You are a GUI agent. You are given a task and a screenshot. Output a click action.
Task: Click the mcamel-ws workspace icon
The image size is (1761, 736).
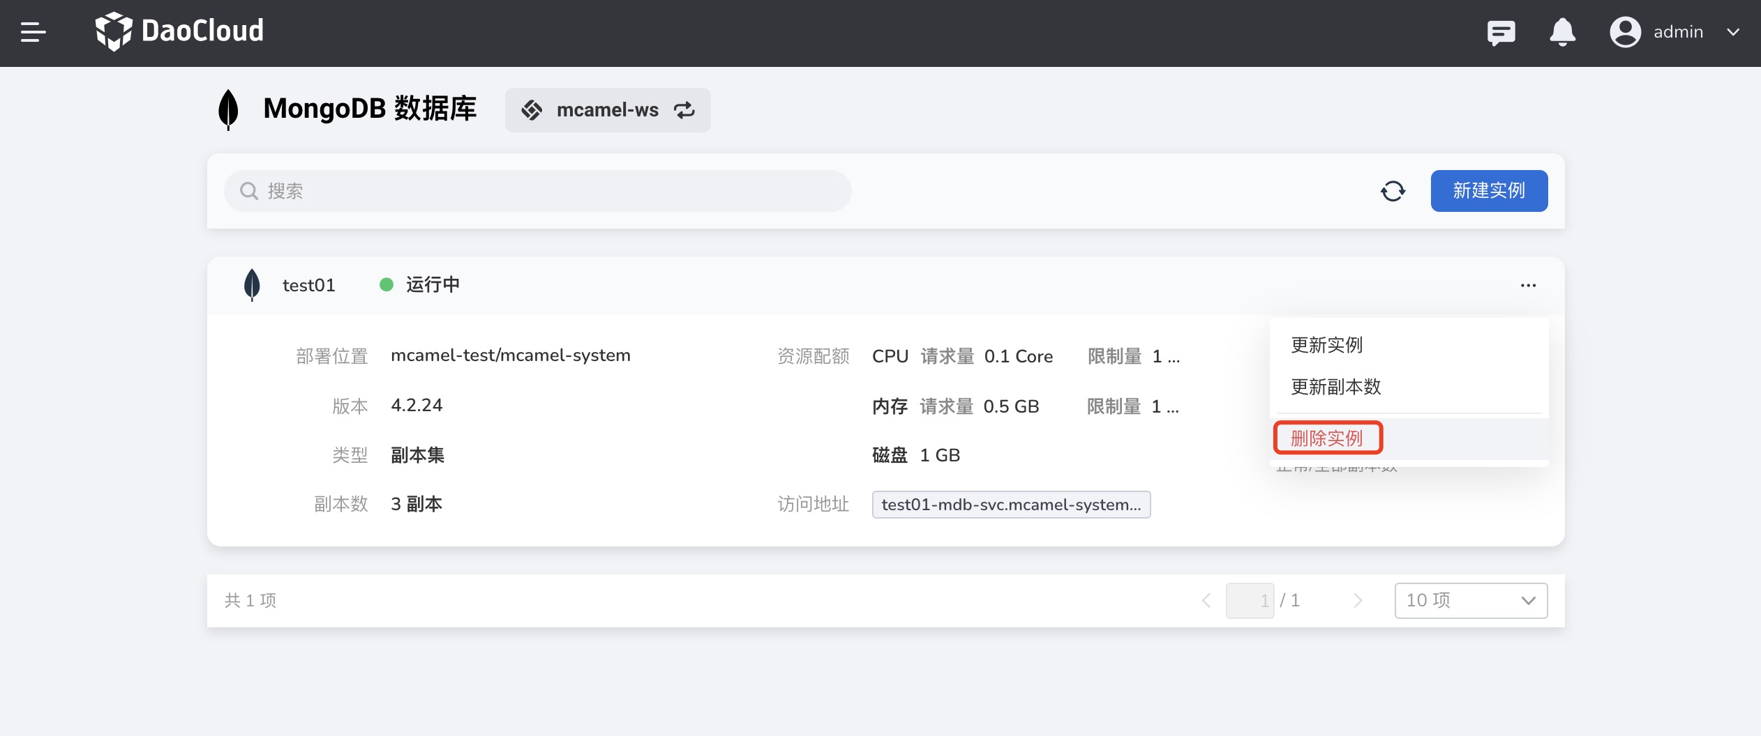[x=532, y=110]
